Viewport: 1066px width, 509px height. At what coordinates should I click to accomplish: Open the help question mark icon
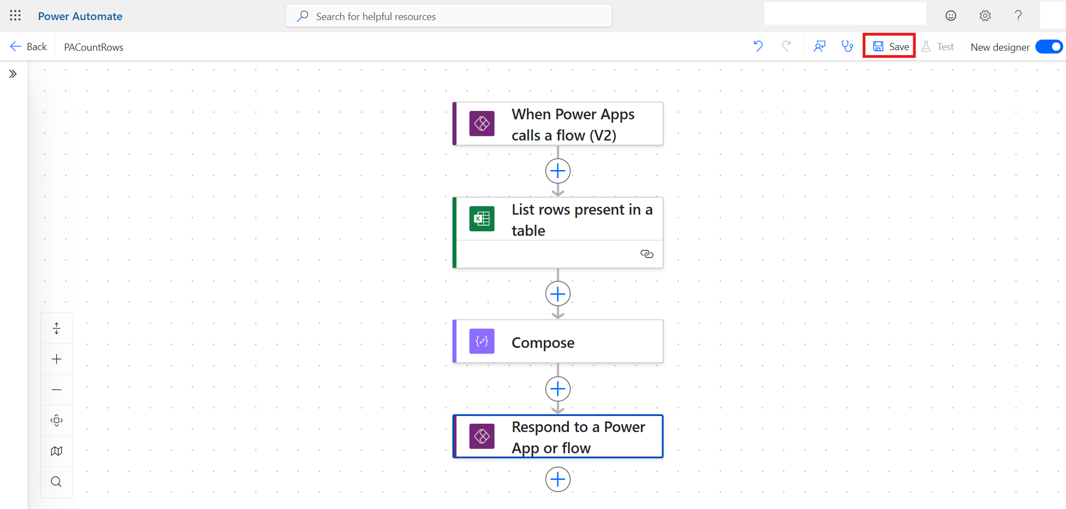click(1018, 16)
